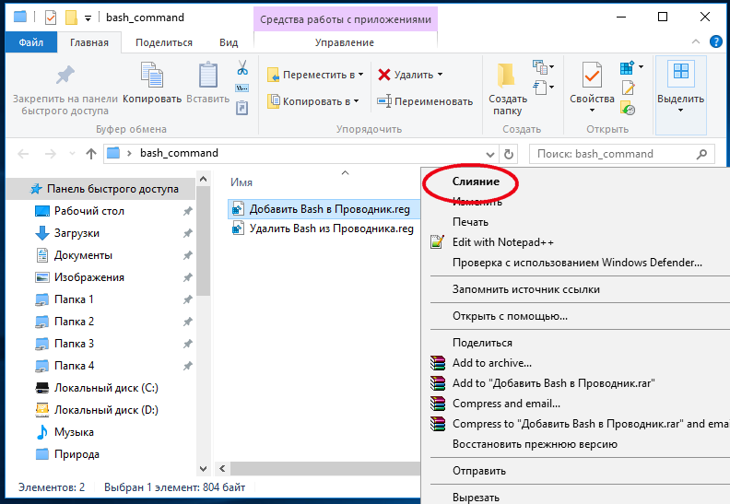The width and height of the screenshot is (730, 504).
Task: Click the search magnifier icon
Action: click(x=701, y=154)
